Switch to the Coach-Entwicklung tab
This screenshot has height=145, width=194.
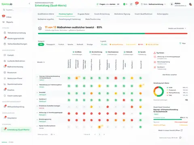click(102, 14)
